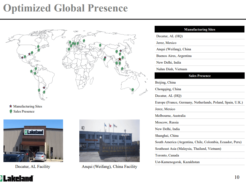
Task: Select 'Jerez, Mexico' under Sales Presence
Action: pos(200,109)
